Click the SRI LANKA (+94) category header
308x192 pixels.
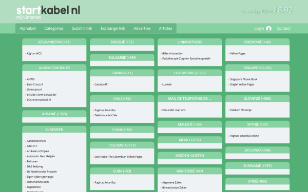point(257,150)
